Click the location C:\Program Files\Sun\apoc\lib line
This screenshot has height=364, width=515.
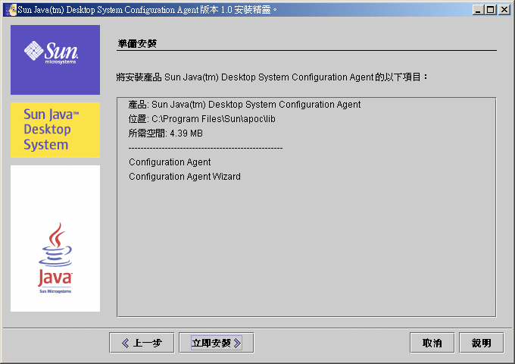[201, 119]
